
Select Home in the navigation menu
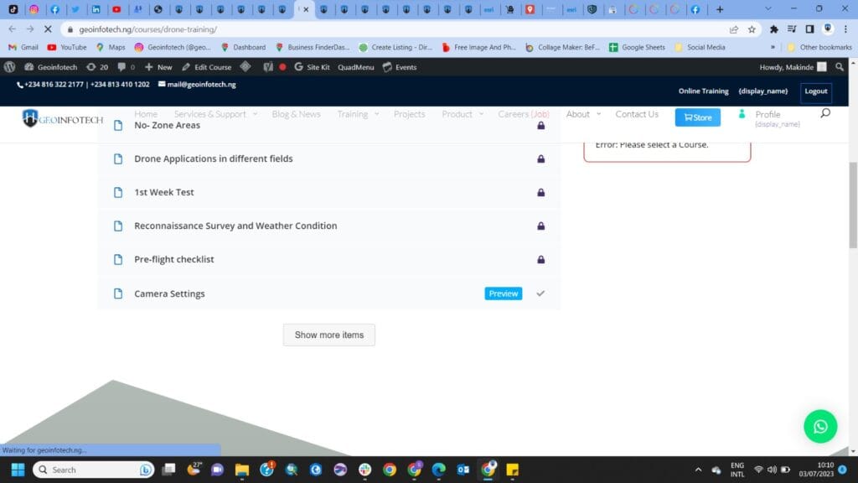[x=146, y=114]
